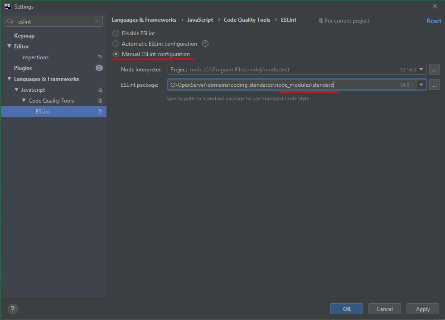Image resolution: width=445 pixels, height=320 pixels.
Task: Click project-level icon beside Inspections
Action: click(x=100, y=57)
